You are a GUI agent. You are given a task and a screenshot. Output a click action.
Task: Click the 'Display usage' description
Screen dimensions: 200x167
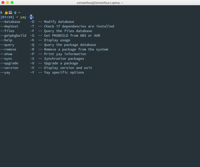(57, 40)
